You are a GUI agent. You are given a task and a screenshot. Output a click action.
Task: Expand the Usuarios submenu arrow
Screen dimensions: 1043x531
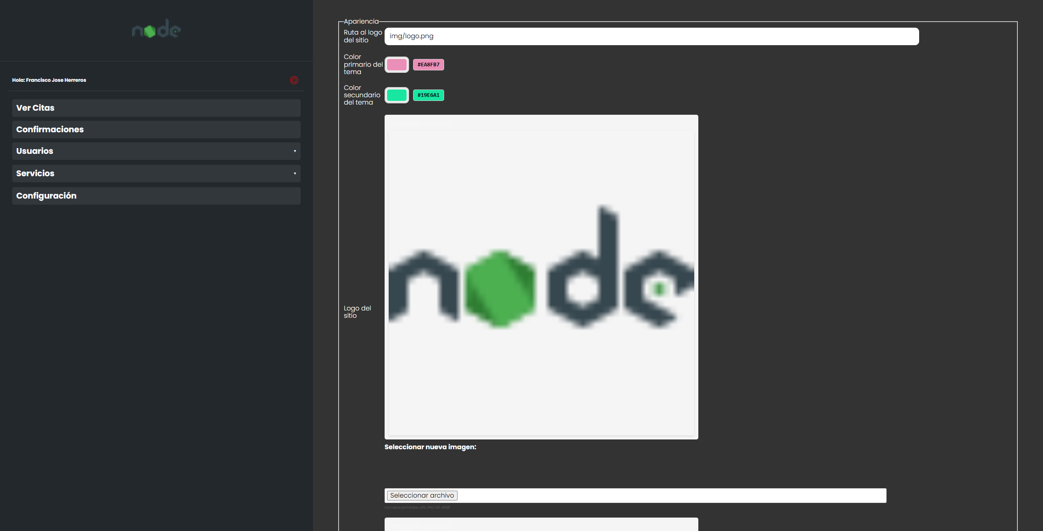coord(295,151)
